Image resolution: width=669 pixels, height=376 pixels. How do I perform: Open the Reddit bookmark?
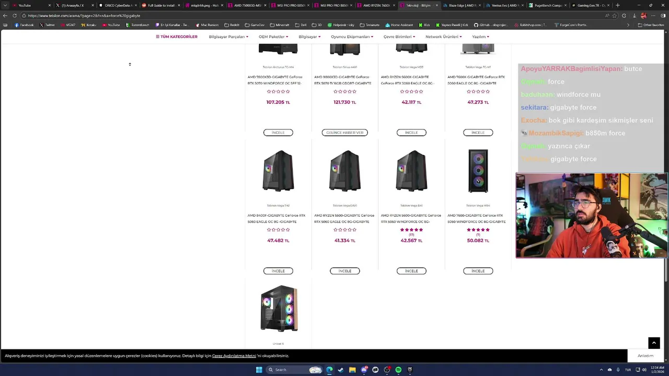(232, 25)
